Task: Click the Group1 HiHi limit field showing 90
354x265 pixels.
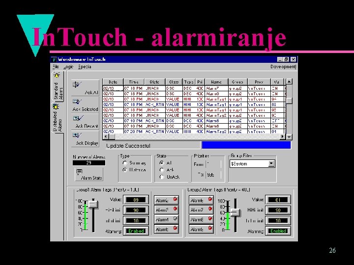Action: 136,210
